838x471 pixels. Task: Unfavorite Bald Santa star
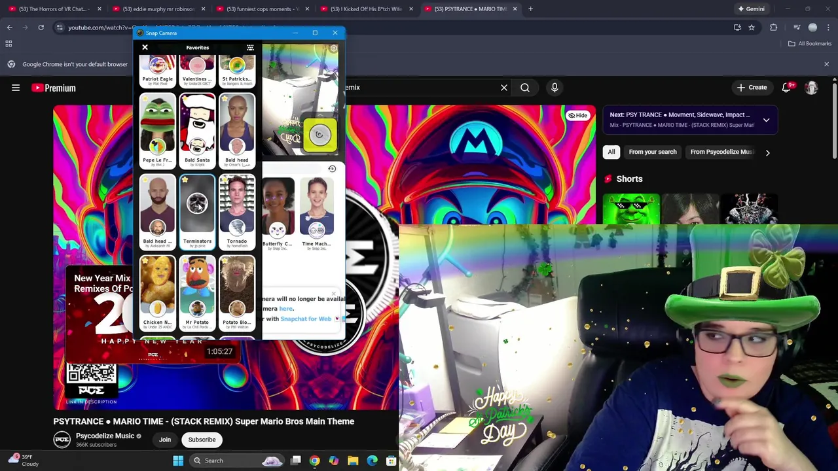click(x=185, y=99)
